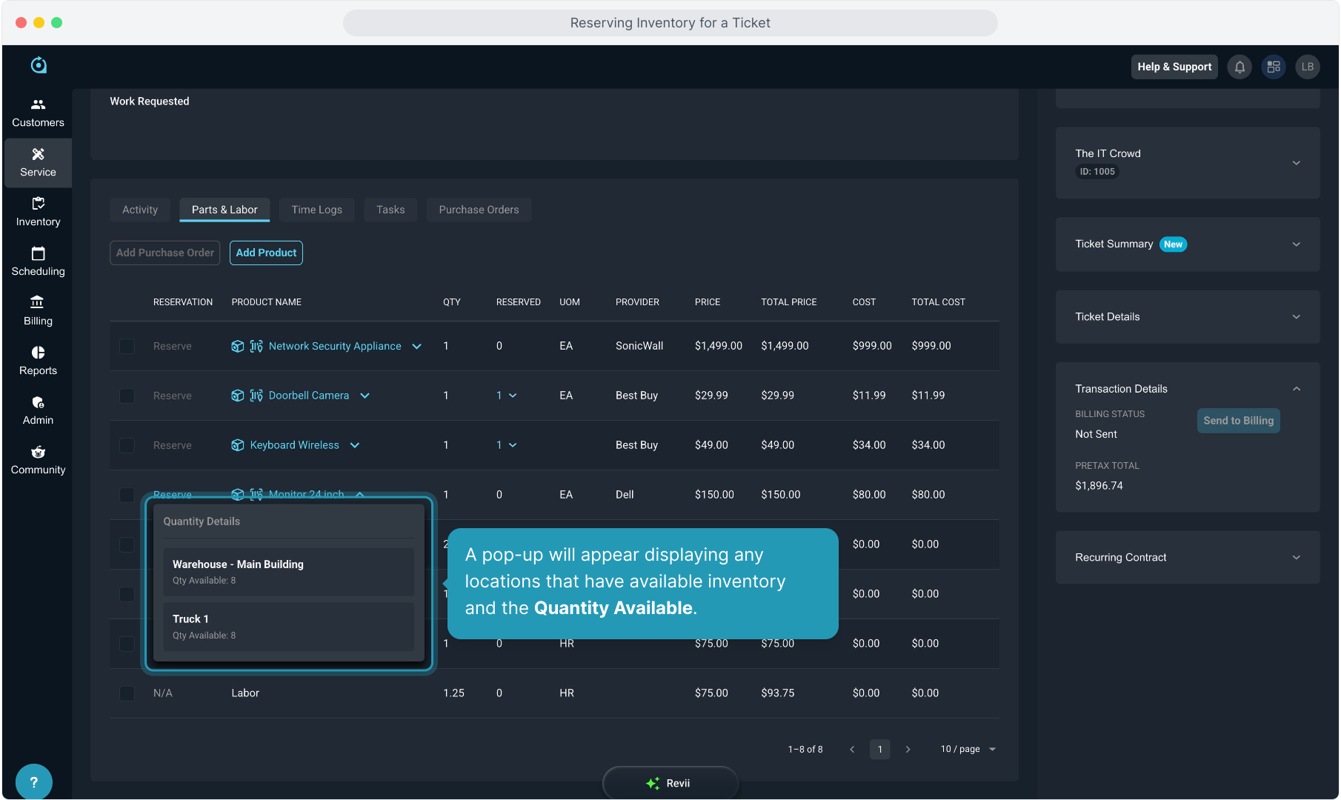Viewport: 1341px width, 800px height.
Task: Open the Revii assistant button
Action: (x=670, y=783)
